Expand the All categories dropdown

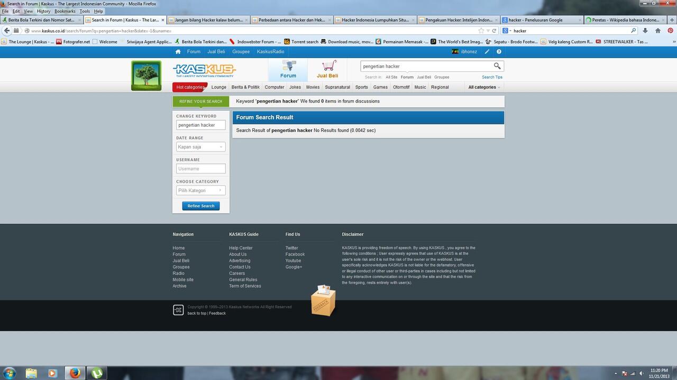point(483,87)
